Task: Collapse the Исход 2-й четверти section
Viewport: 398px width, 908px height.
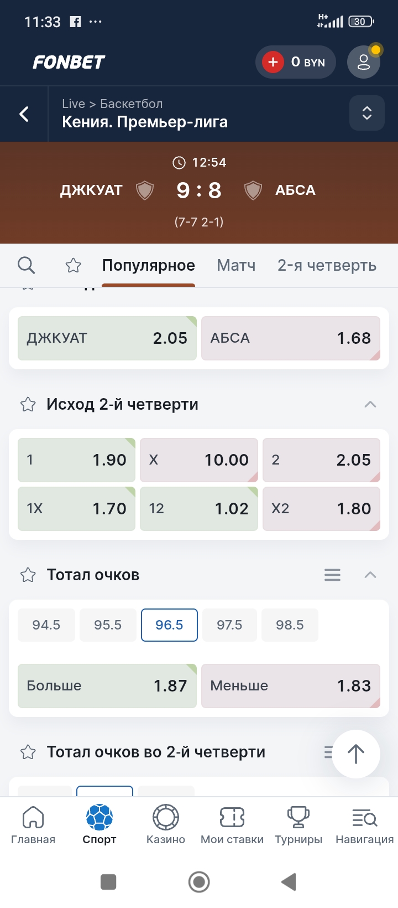Action: tap(370, 405)
